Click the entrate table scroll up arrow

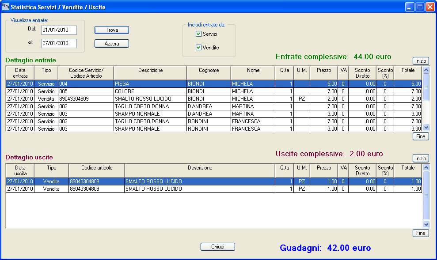tap(426, 70)
